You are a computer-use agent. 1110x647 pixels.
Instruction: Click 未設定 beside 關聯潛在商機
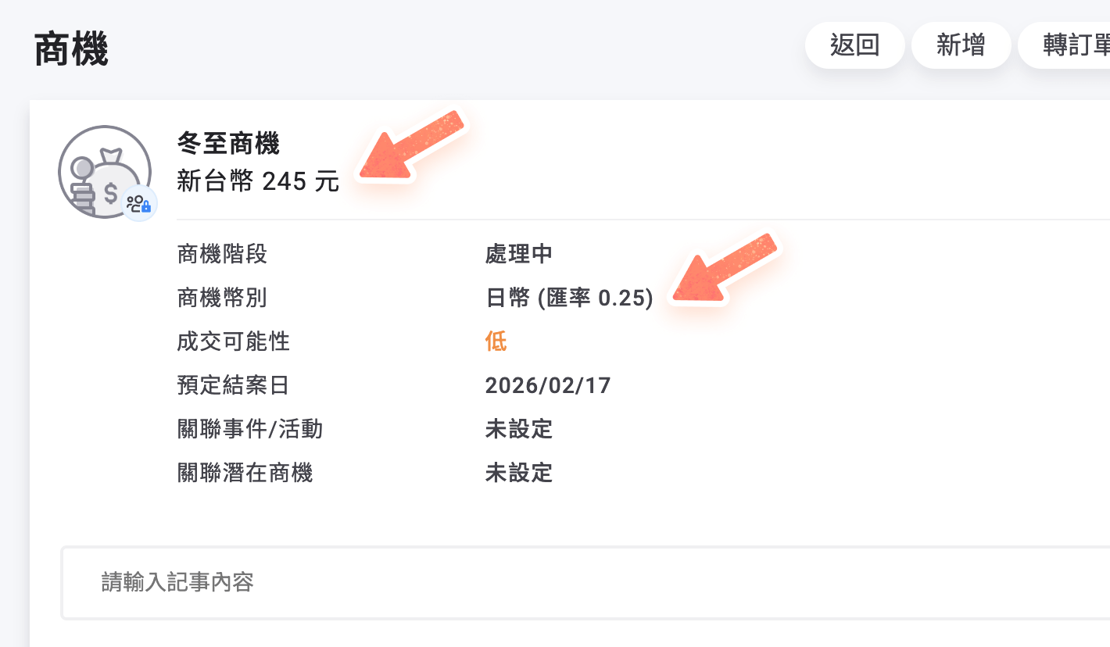click(x=519, y=473)
